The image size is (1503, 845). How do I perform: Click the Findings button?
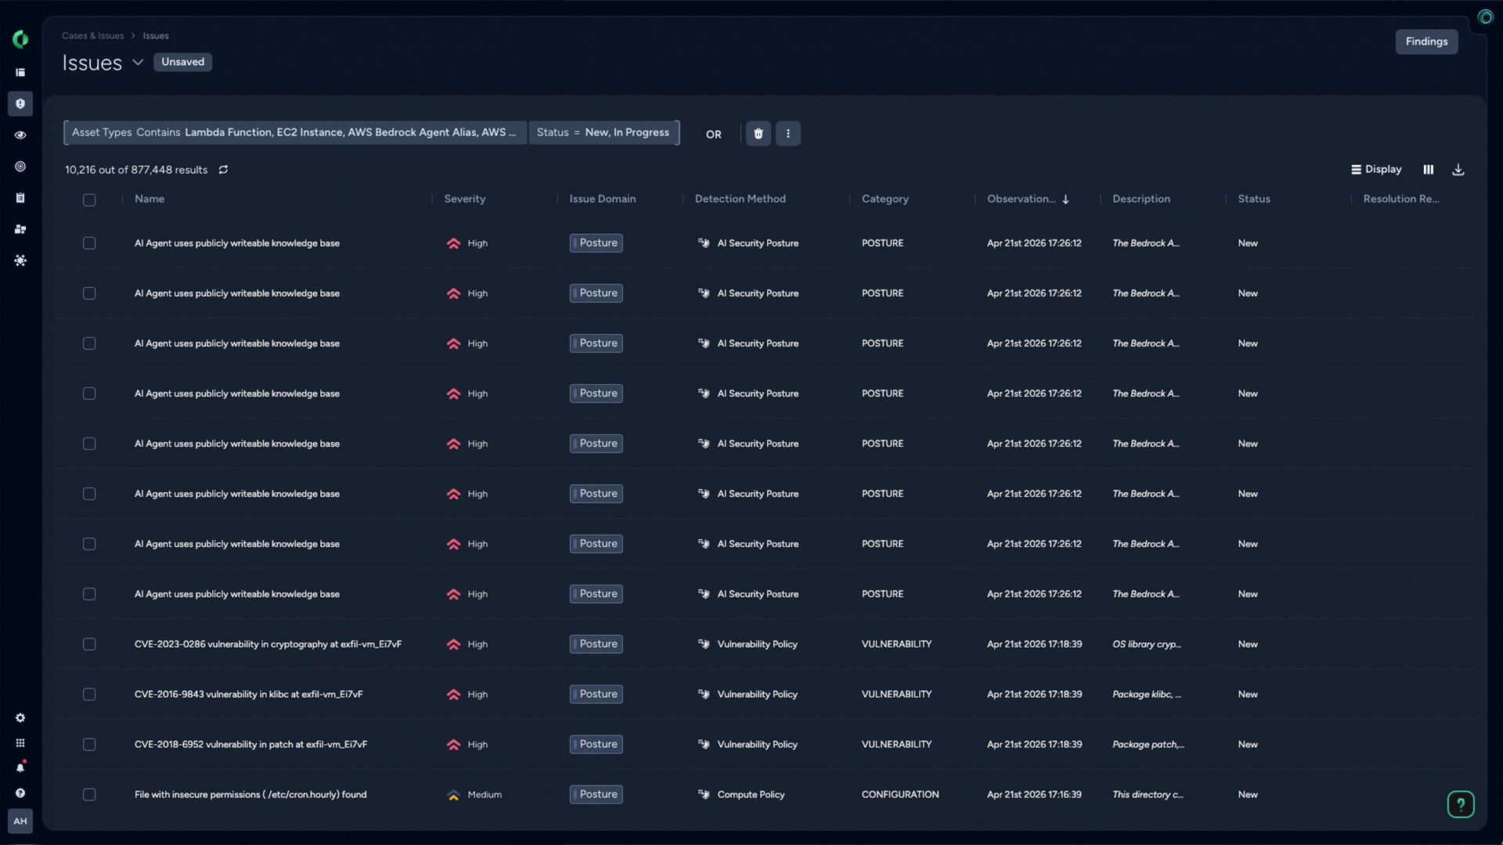pos(1426,42)
